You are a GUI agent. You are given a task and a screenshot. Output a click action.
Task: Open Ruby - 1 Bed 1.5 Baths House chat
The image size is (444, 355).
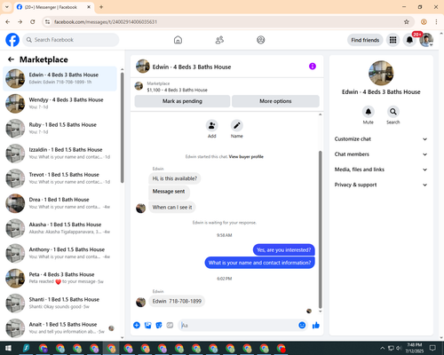(59, 129)
